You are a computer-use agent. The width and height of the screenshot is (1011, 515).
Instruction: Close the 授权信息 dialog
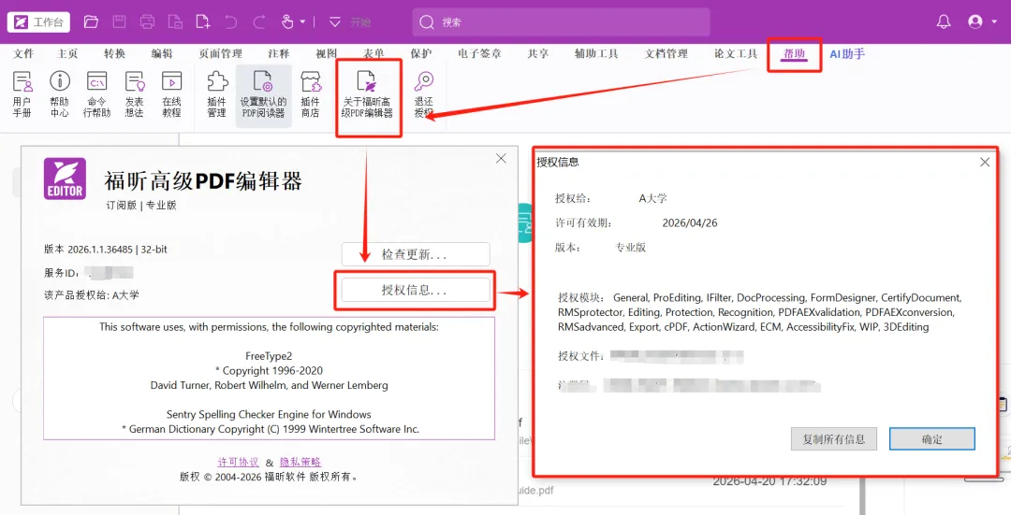point(985,163)
